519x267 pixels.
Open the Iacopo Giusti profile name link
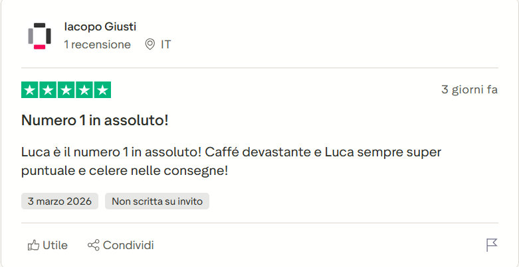point(100,27)
